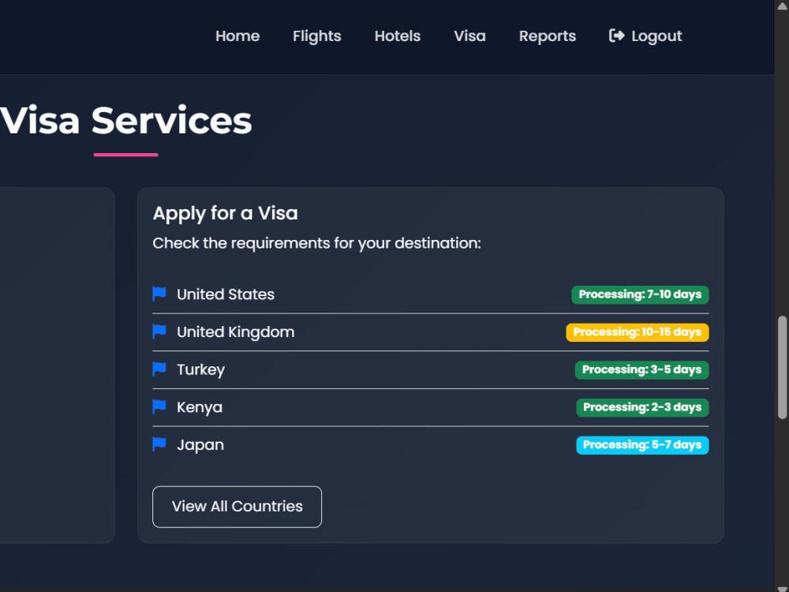The image size is (789, 592).
Task: Open the Home navigation link
Action: click(x=237, y=36)
